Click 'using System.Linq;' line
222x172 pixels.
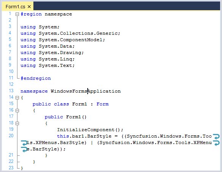[x=47, y=59]
